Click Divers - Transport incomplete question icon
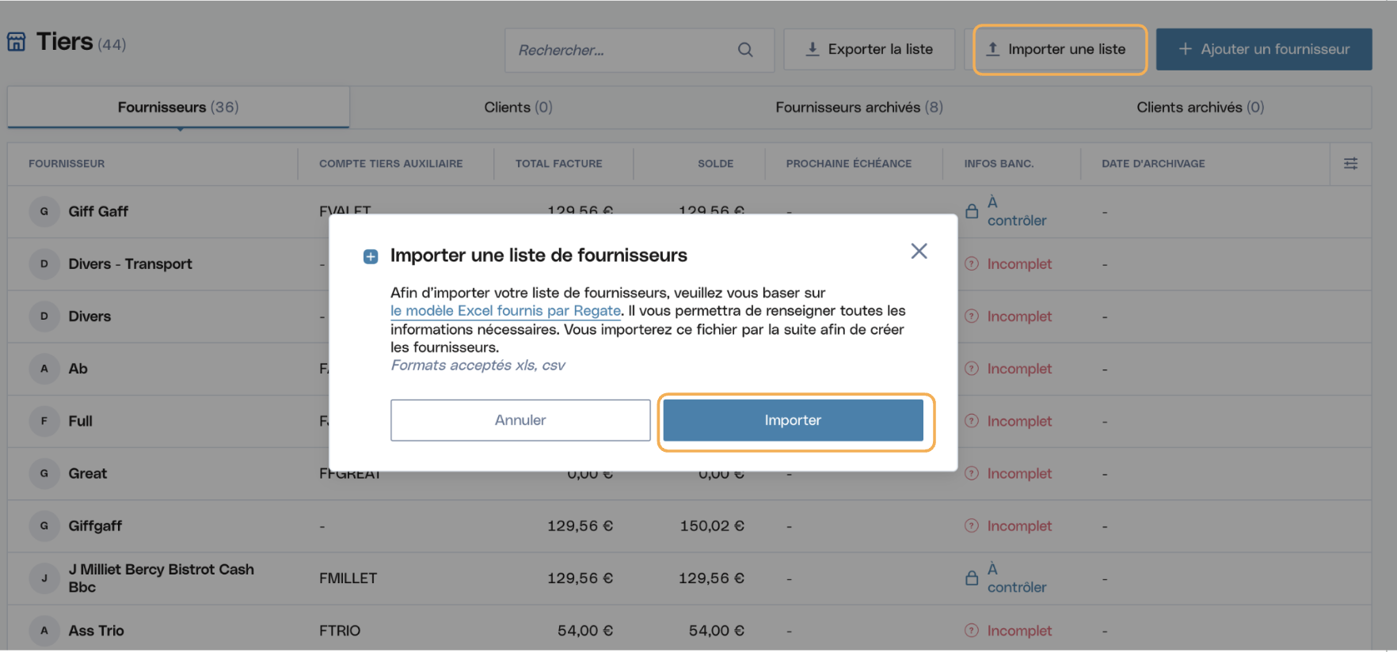1397x652 pixels. pyautogui.click(x=972, y=263)
